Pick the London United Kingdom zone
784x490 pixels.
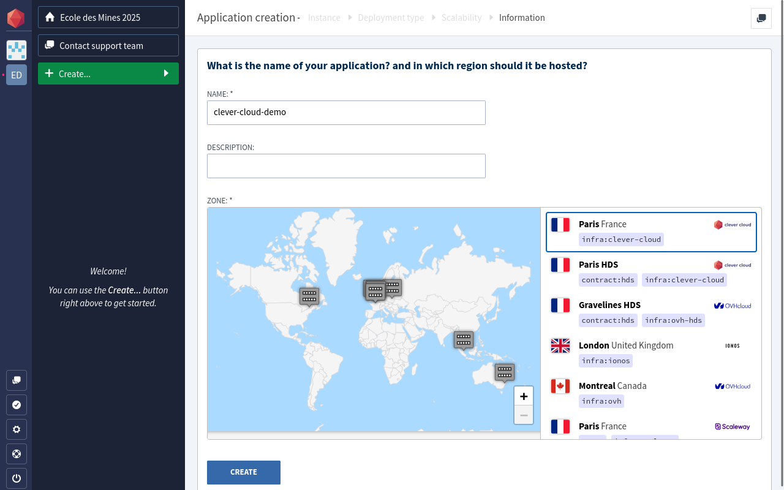pos(651,353)
